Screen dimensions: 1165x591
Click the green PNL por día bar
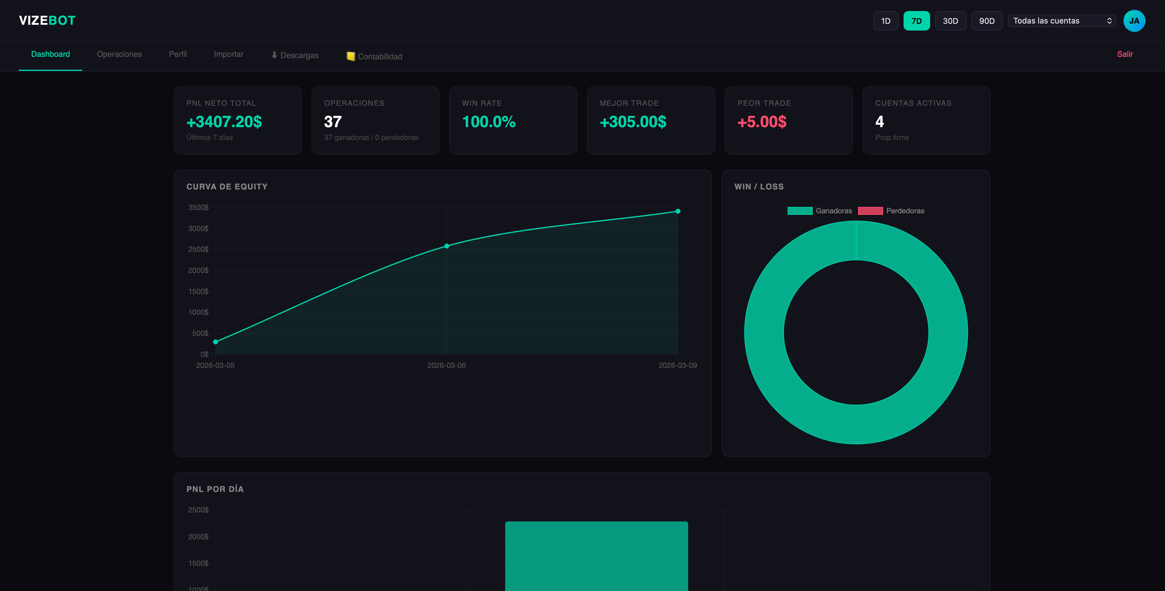[596, 556]
